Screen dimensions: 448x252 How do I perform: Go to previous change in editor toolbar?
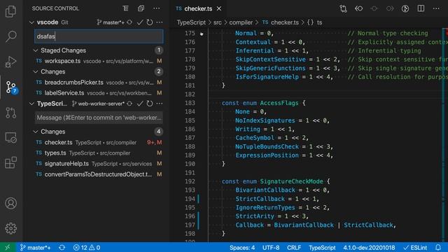coord(359,8)
